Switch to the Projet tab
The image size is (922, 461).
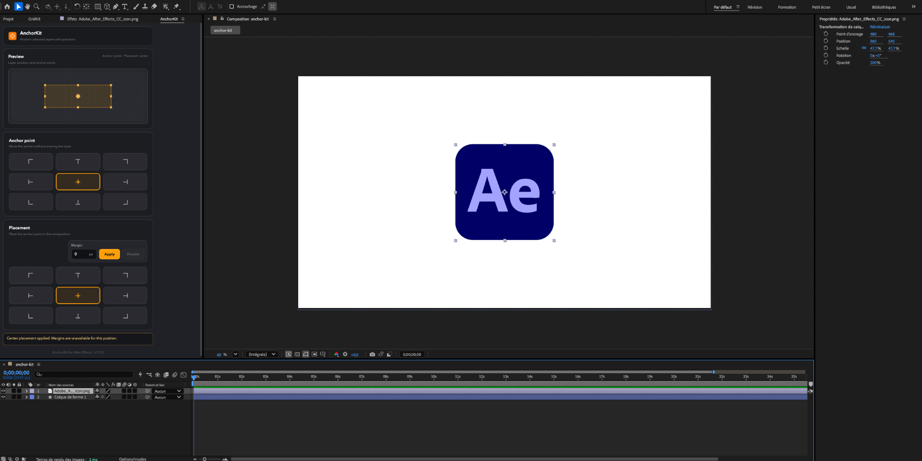pyautogui.click(x=8, y=19)
